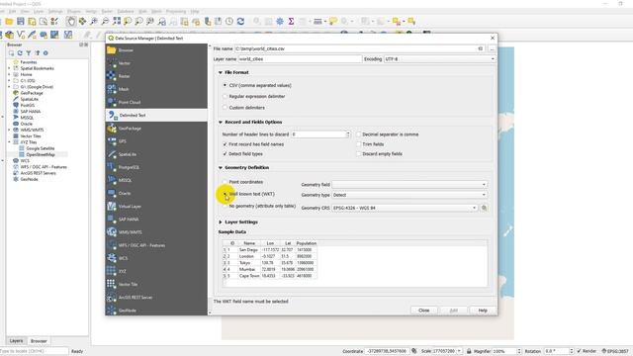
Task: Collapse the Geometry Definition section
Action: click(x=221, y=167)
